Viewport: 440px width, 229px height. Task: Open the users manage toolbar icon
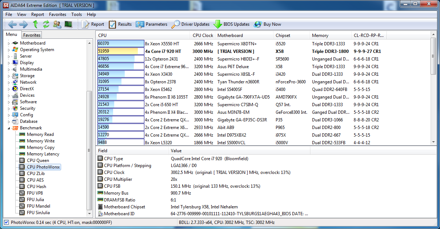(57, 24)
